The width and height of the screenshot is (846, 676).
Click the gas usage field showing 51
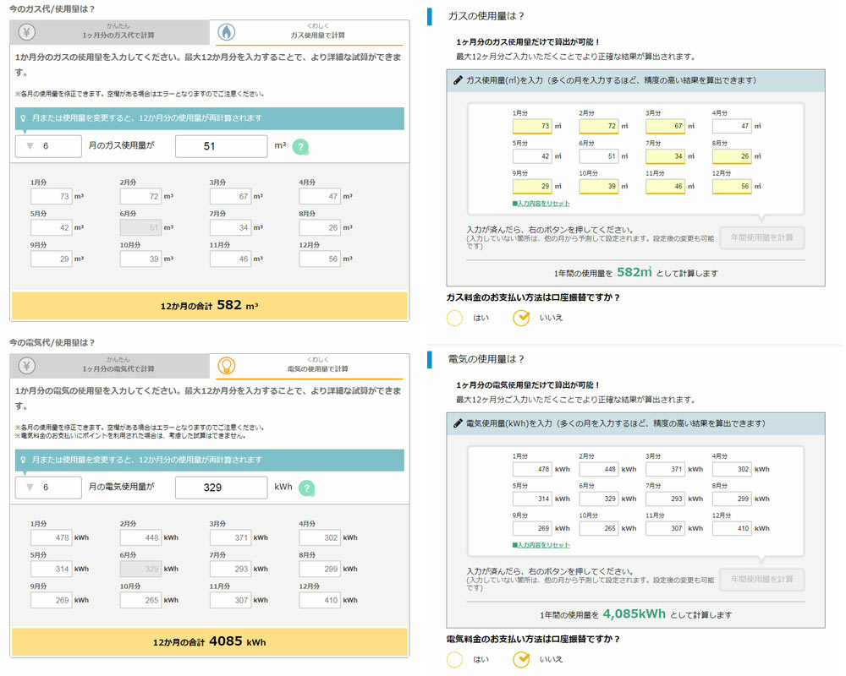(221, 146)
